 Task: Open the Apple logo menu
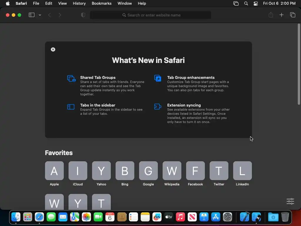click(x=8, y=4)
